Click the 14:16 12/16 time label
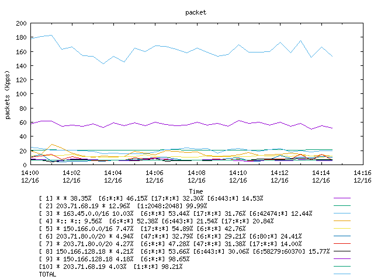This screenshot has width=374, height=280. (362, 176)
